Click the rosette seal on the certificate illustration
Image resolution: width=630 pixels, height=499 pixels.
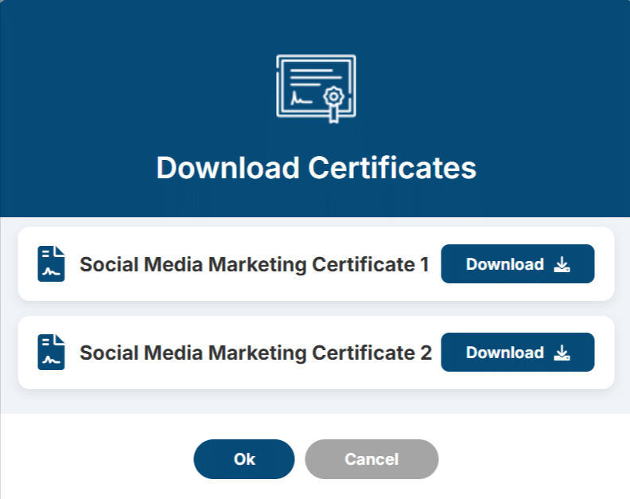(333, 103)
